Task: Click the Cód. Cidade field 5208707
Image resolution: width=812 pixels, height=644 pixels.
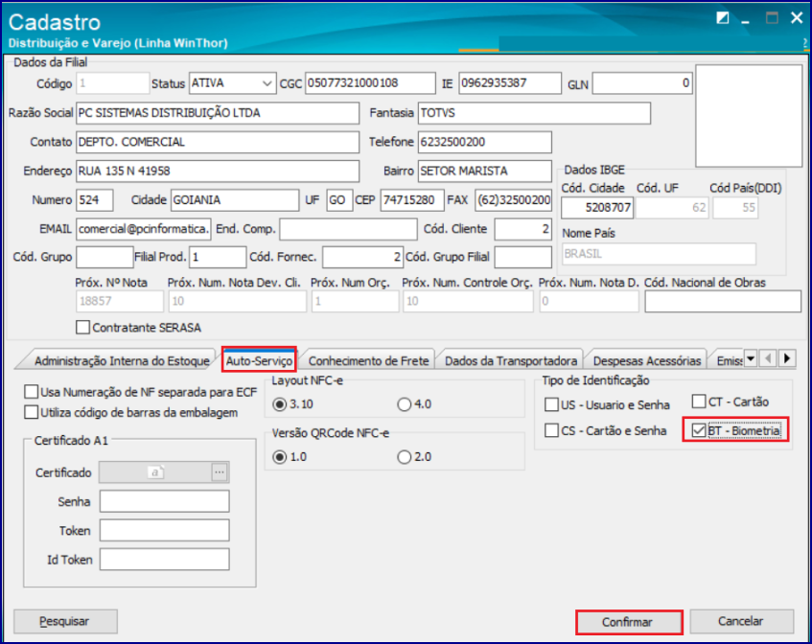Action: [597, 208]
